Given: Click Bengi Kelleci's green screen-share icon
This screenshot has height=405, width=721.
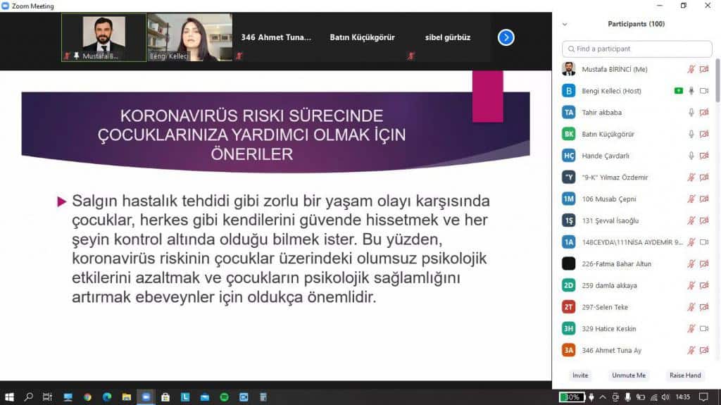Looking at the screenshot, I should pyautogui.click(x=678, y=91).
